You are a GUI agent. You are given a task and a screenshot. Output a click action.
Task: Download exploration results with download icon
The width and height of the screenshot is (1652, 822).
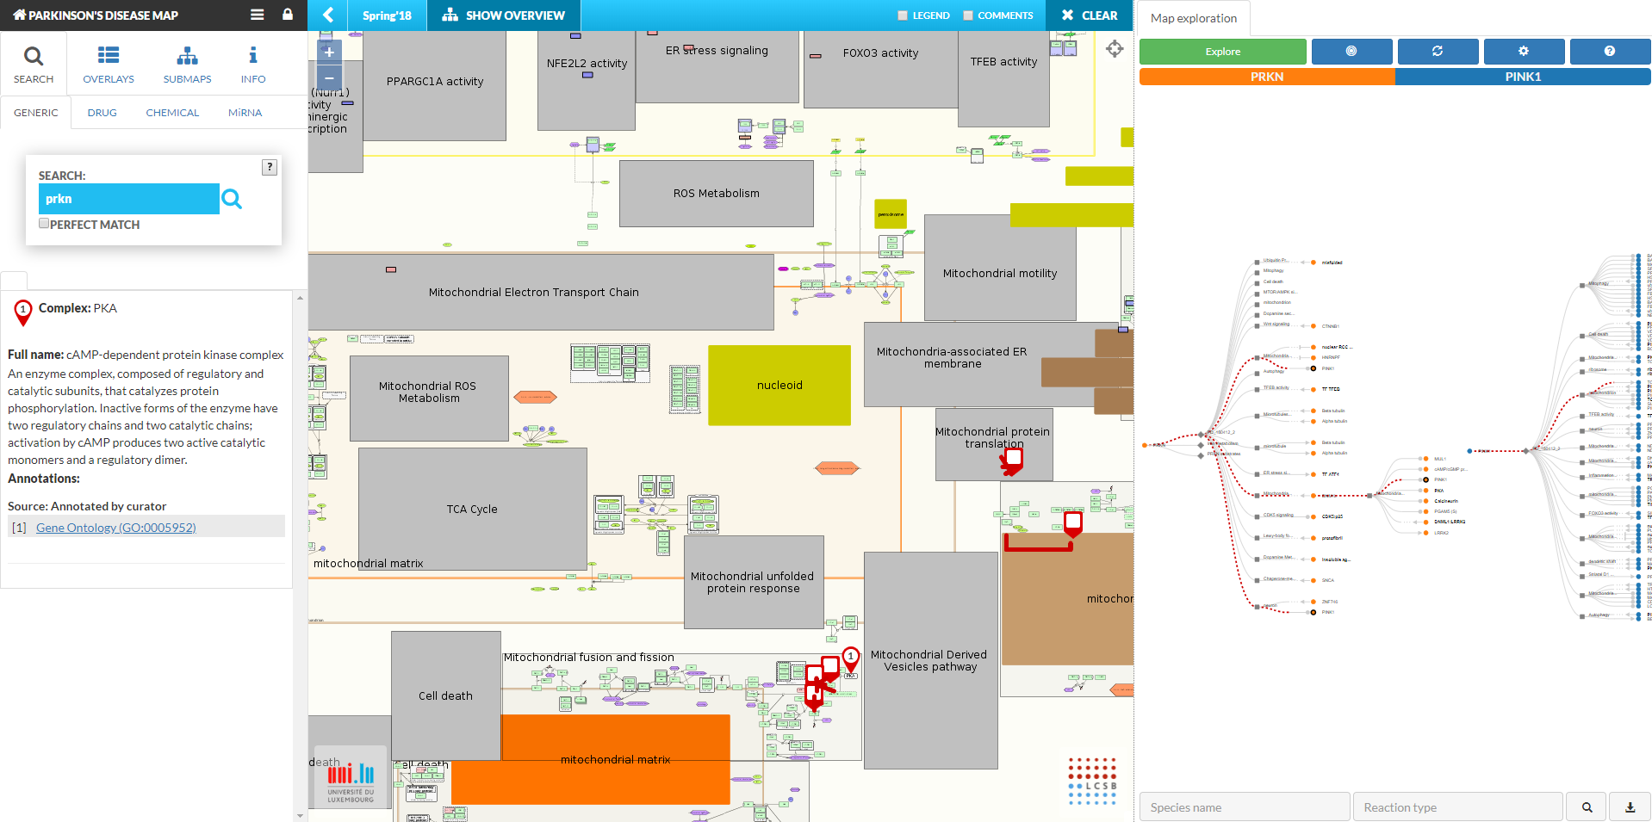point(1630,807)
